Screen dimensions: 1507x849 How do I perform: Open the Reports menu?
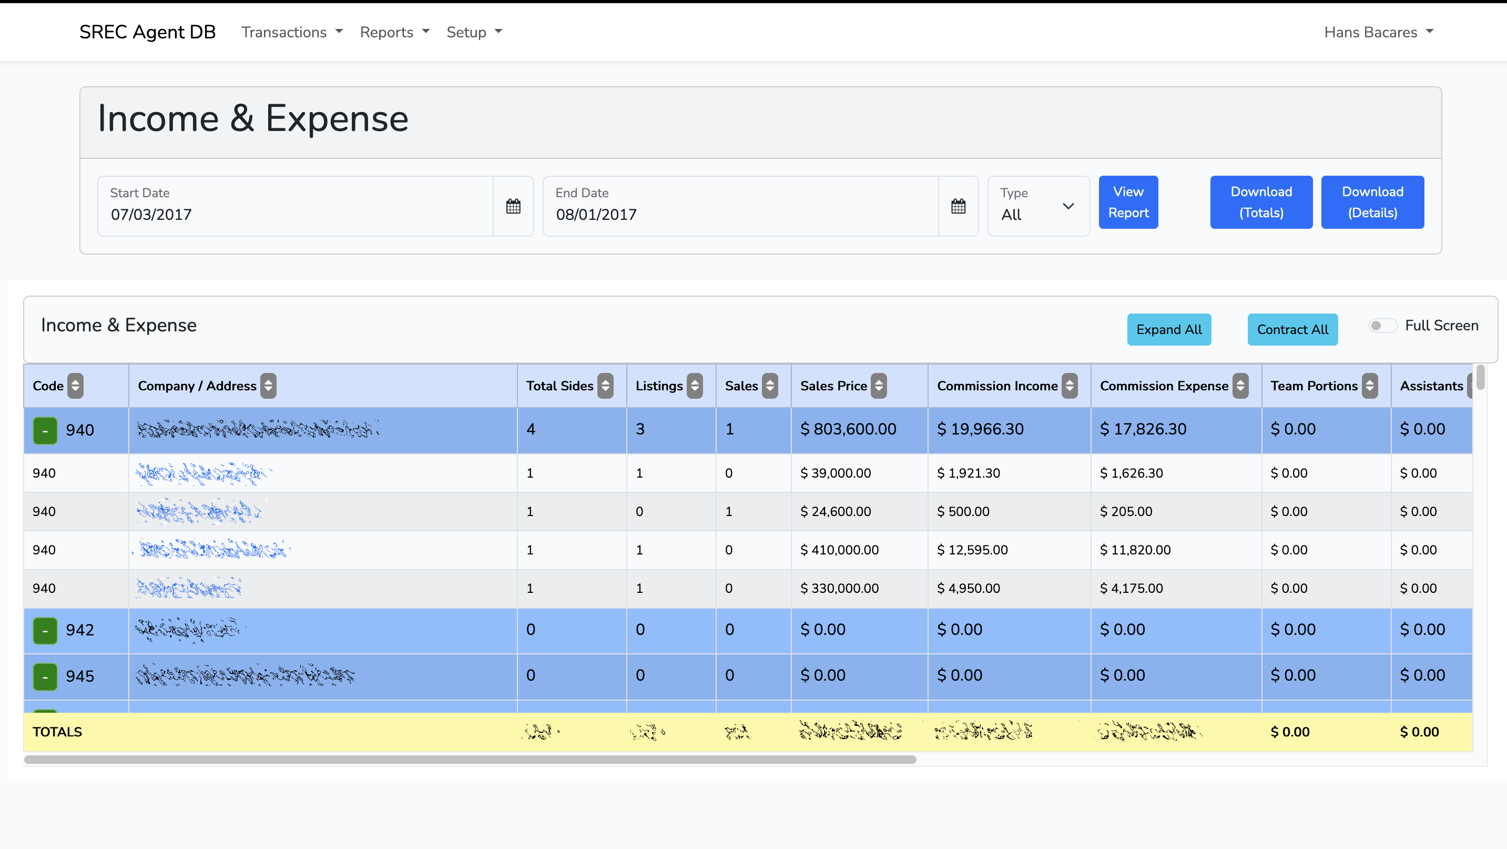click(394, 32)
